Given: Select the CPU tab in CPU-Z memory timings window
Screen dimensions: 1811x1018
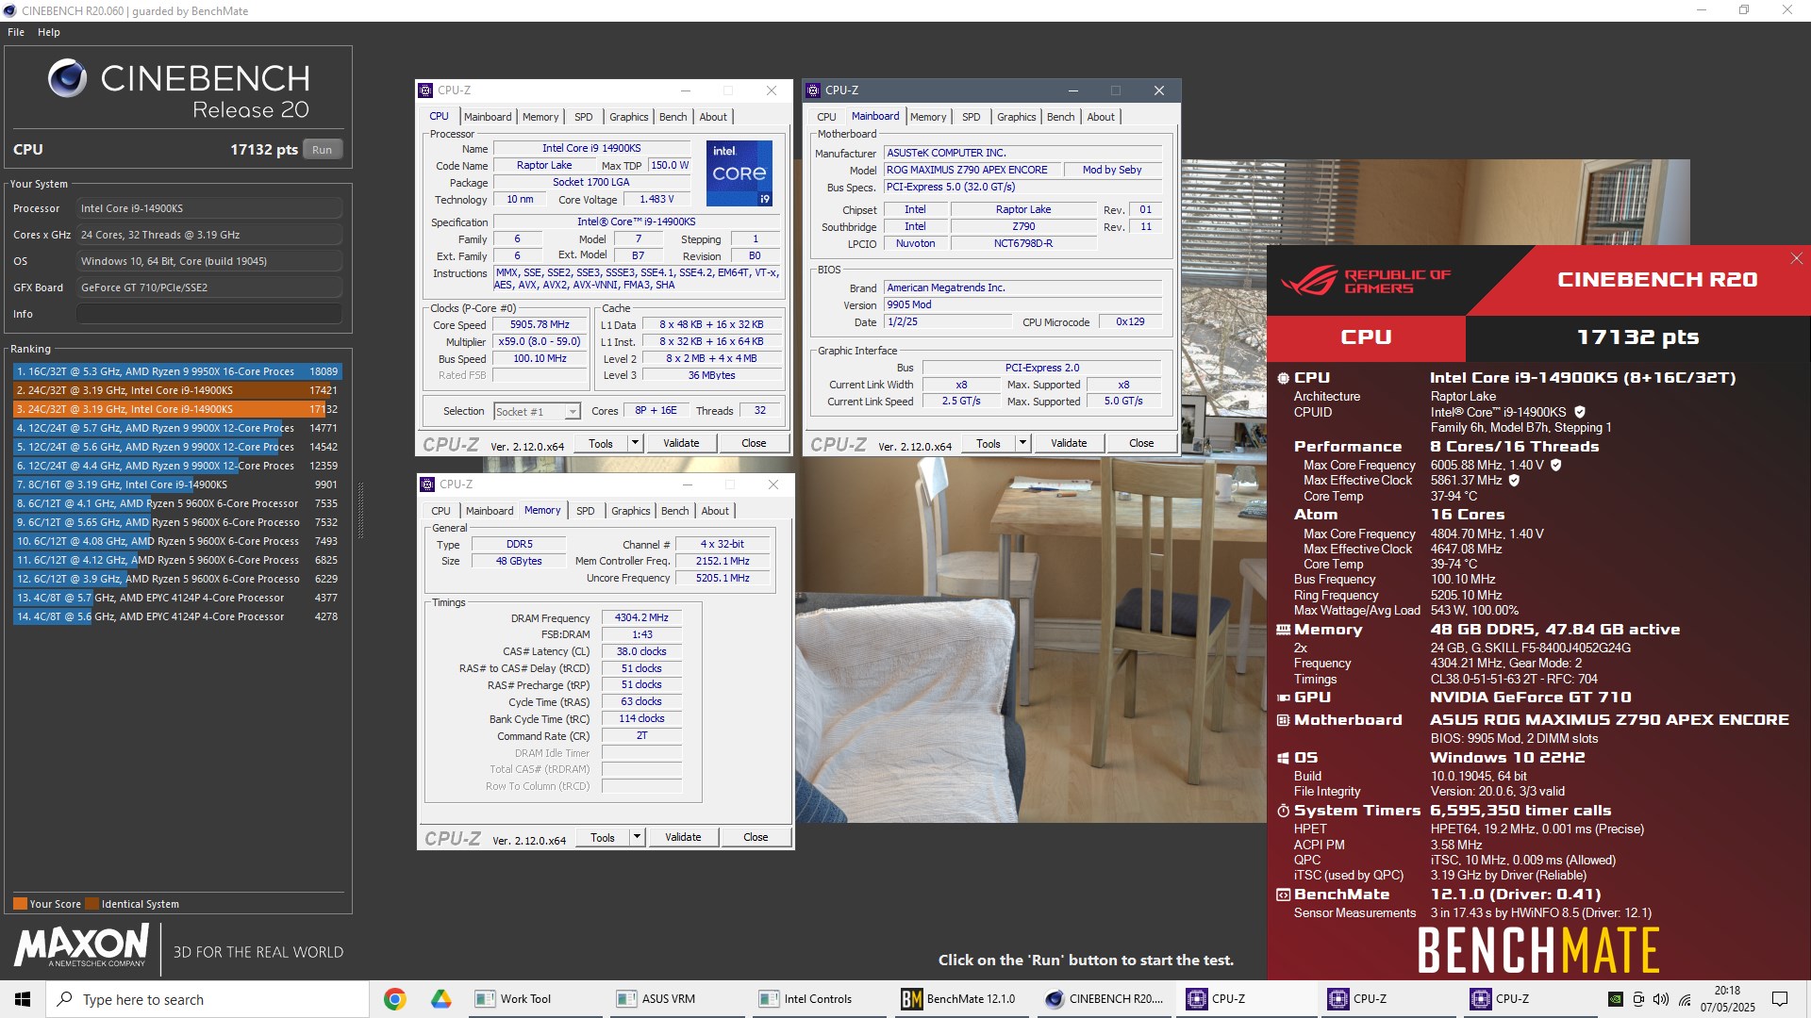Looking at the screenshot, I should tap(441, 511).
